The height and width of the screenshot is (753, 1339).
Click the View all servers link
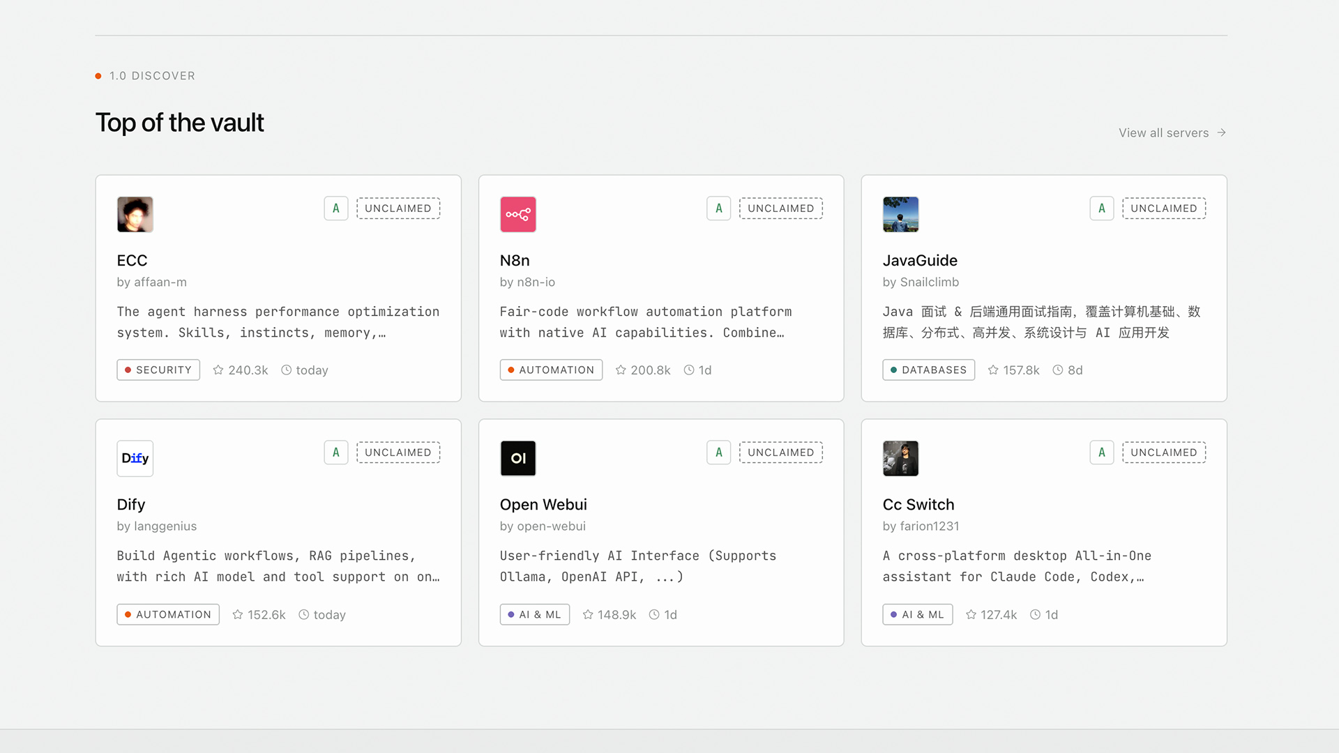tap(1172, 132)
